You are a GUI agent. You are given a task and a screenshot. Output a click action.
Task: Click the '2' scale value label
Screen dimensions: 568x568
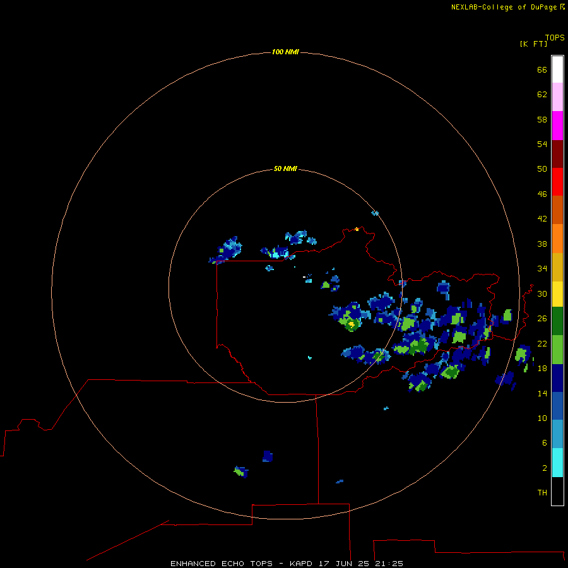[x=545, y=468]
